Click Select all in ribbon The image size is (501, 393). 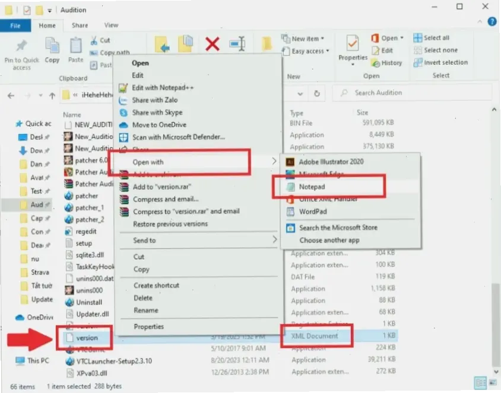tap(432, 38)
